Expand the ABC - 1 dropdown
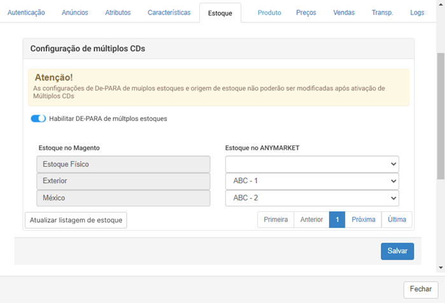445x303 pixels. tap(312, 181)
